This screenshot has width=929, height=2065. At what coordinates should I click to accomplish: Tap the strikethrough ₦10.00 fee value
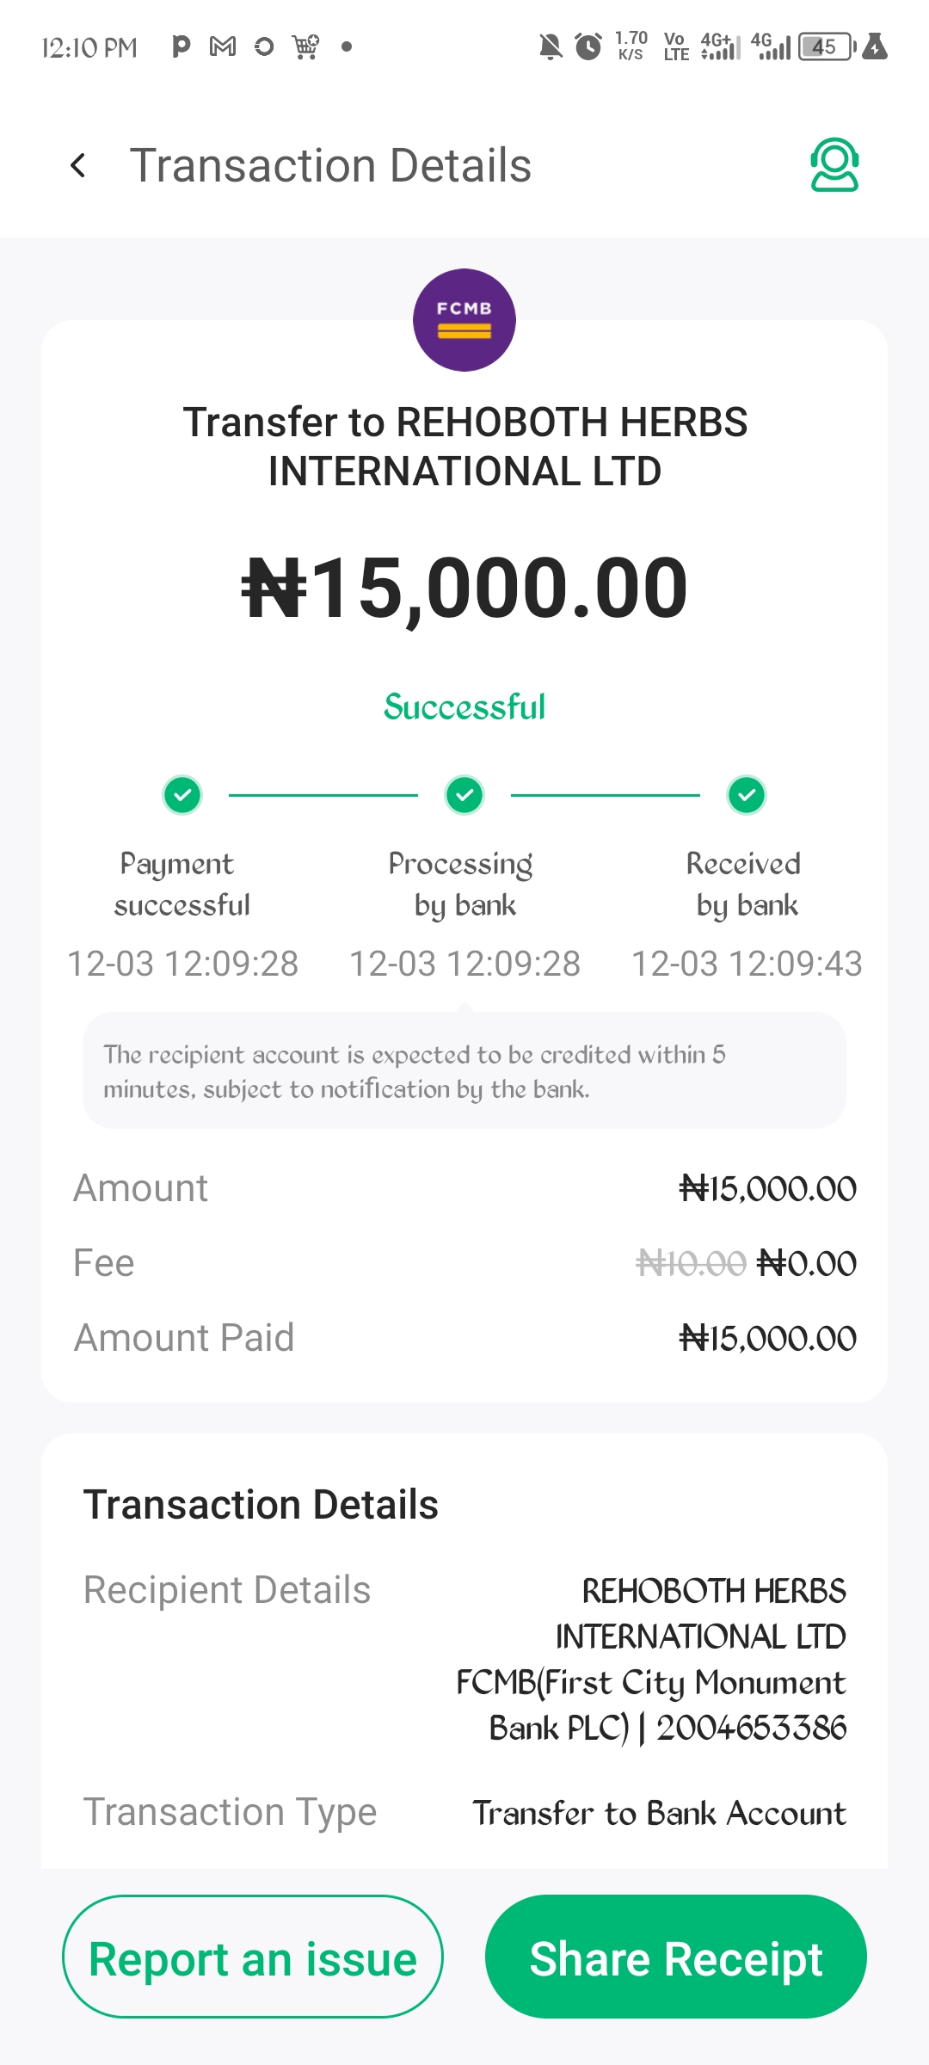click(x=691, y=1264)
